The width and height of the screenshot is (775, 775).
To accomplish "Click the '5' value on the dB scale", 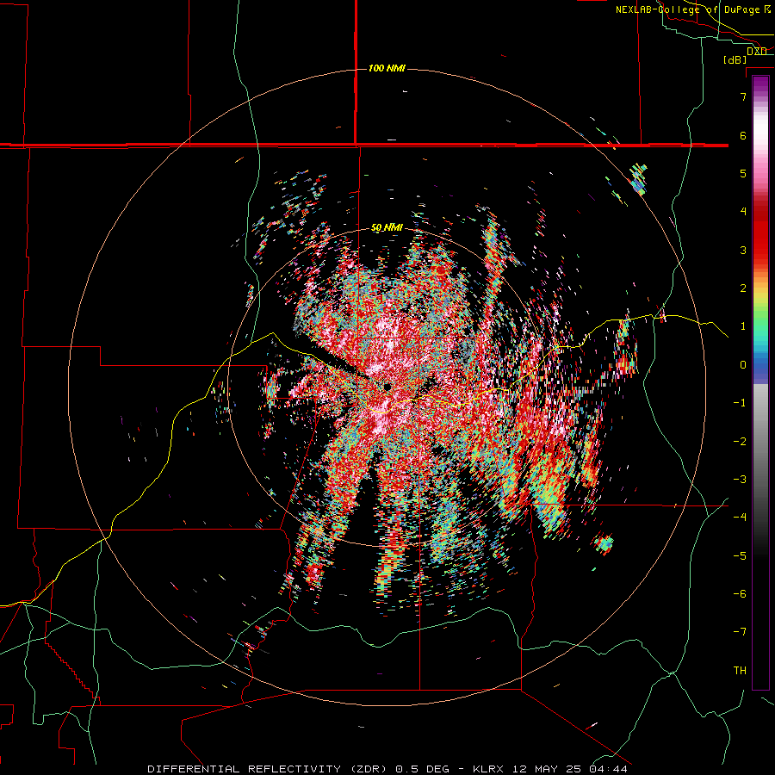I will click(x=743, y=173).
